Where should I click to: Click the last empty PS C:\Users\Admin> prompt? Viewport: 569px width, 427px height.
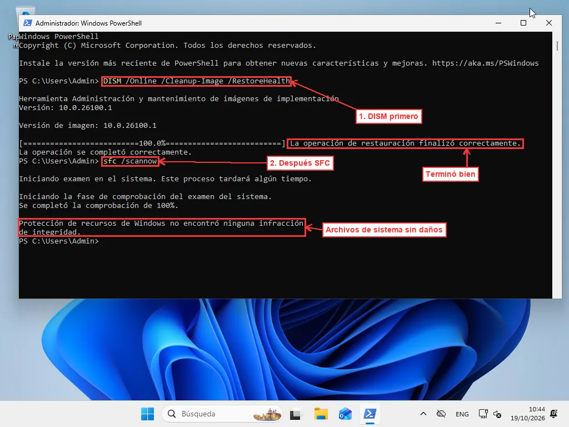59,241
